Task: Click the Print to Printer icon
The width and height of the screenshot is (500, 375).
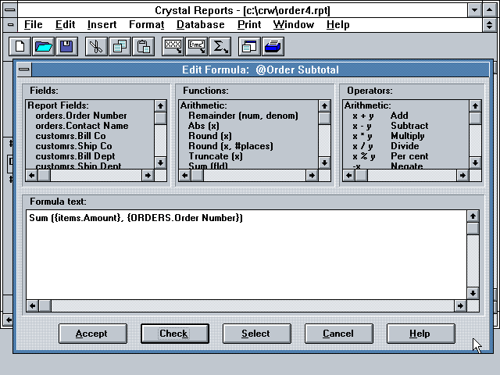Action: coord(273,47)
